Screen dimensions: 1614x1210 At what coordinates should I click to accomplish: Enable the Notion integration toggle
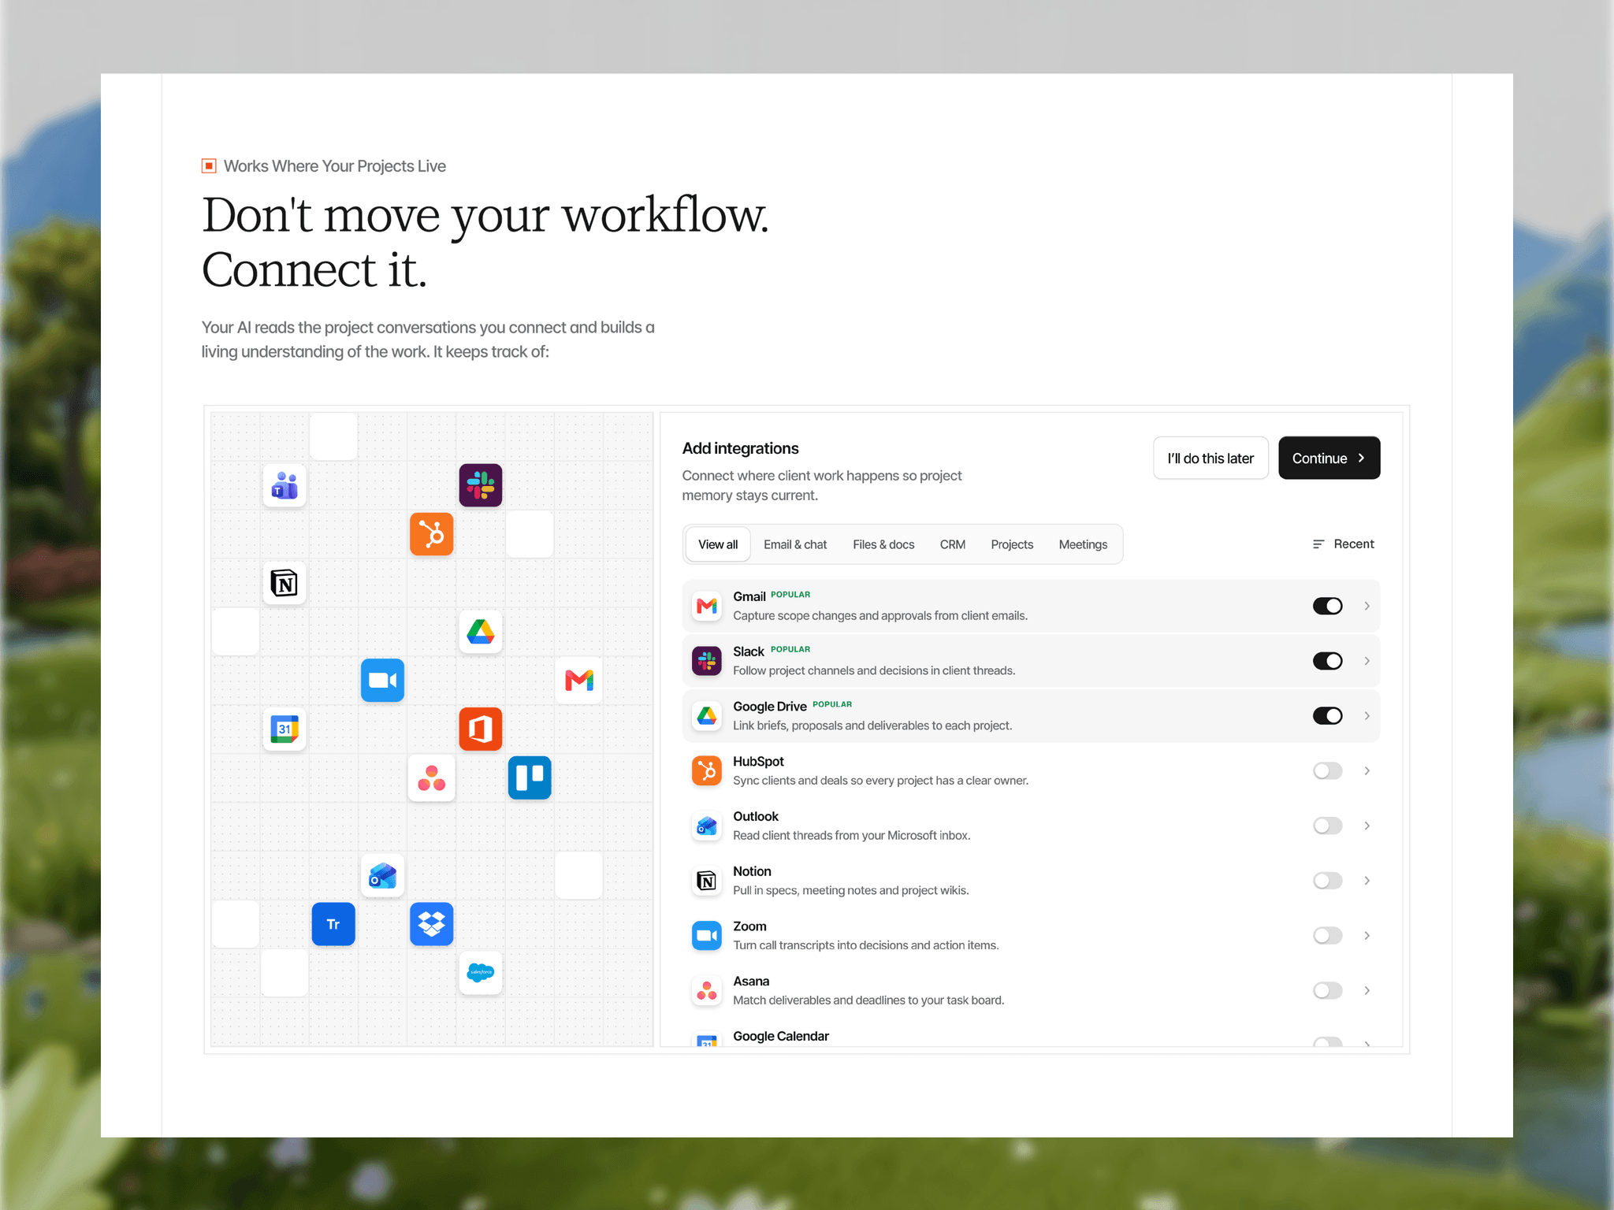(x=1328, y=881)
